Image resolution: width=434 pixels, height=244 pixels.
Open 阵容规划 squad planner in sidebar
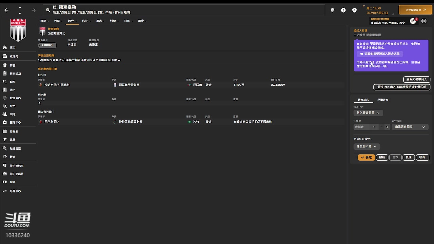(x=15, y=74)
